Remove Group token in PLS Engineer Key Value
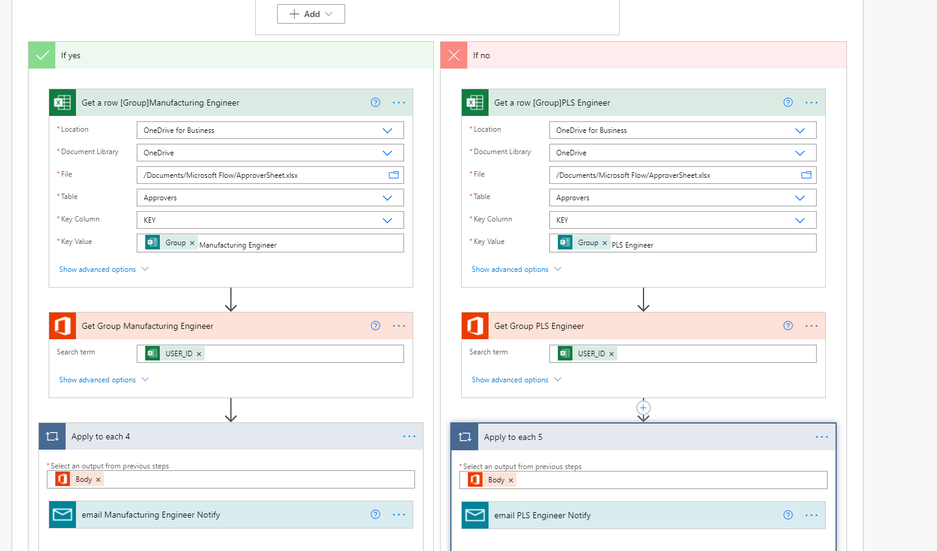The image size is (937, 551). tap(605, 243)
